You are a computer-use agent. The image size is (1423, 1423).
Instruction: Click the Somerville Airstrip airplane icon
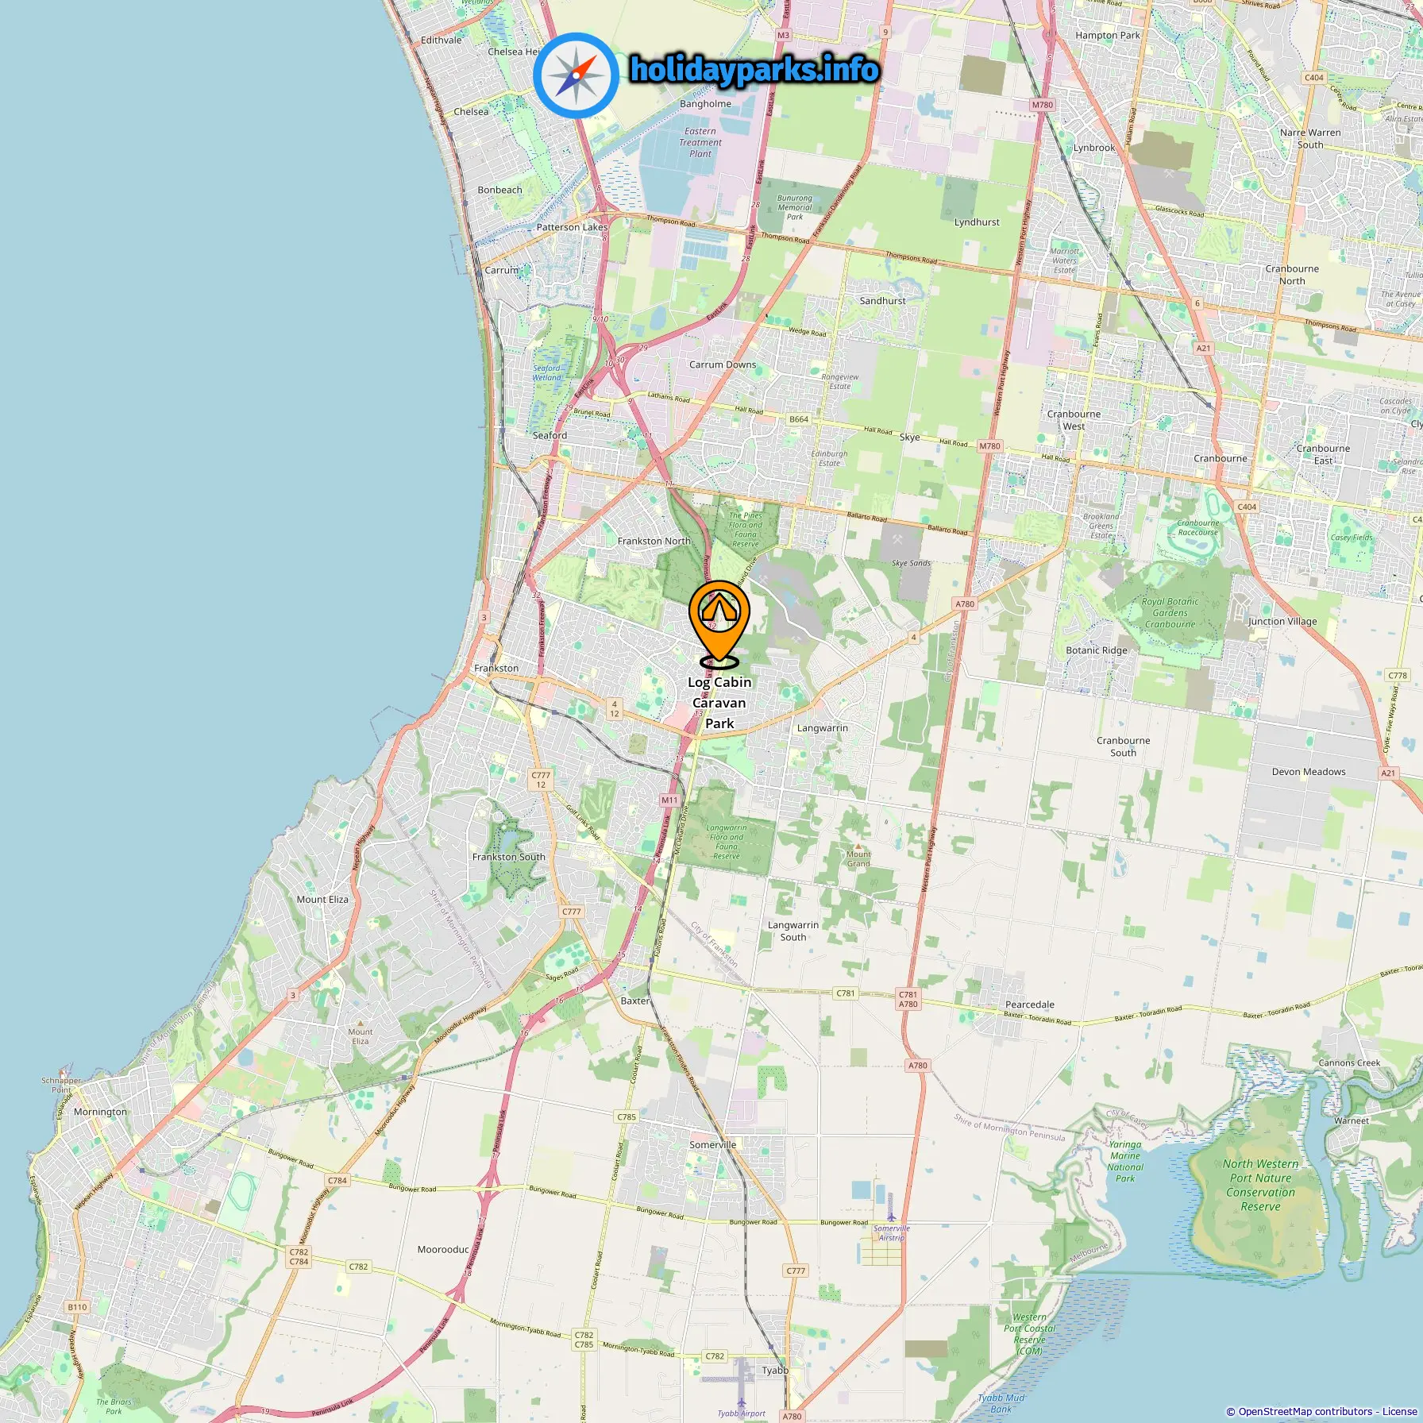(x=891, y=1215)
